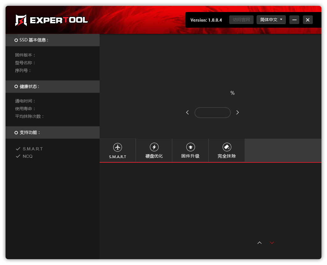Click the Expertool logo
327x265 pixels.
click(x=52, y=20)
